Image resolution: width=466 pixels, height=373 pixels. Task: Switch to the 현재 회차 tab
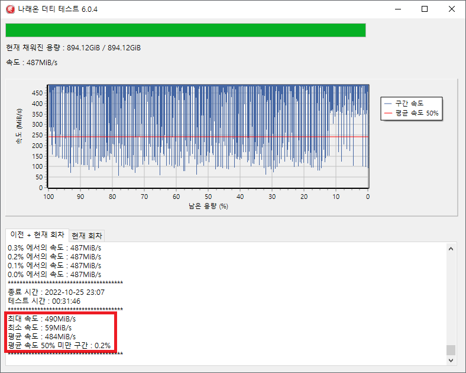click(87, 236)
